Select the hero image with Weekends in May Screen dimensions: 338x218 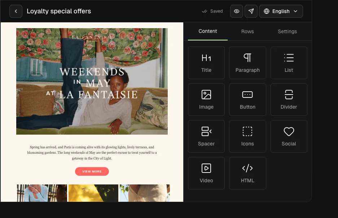coord(92,81)
